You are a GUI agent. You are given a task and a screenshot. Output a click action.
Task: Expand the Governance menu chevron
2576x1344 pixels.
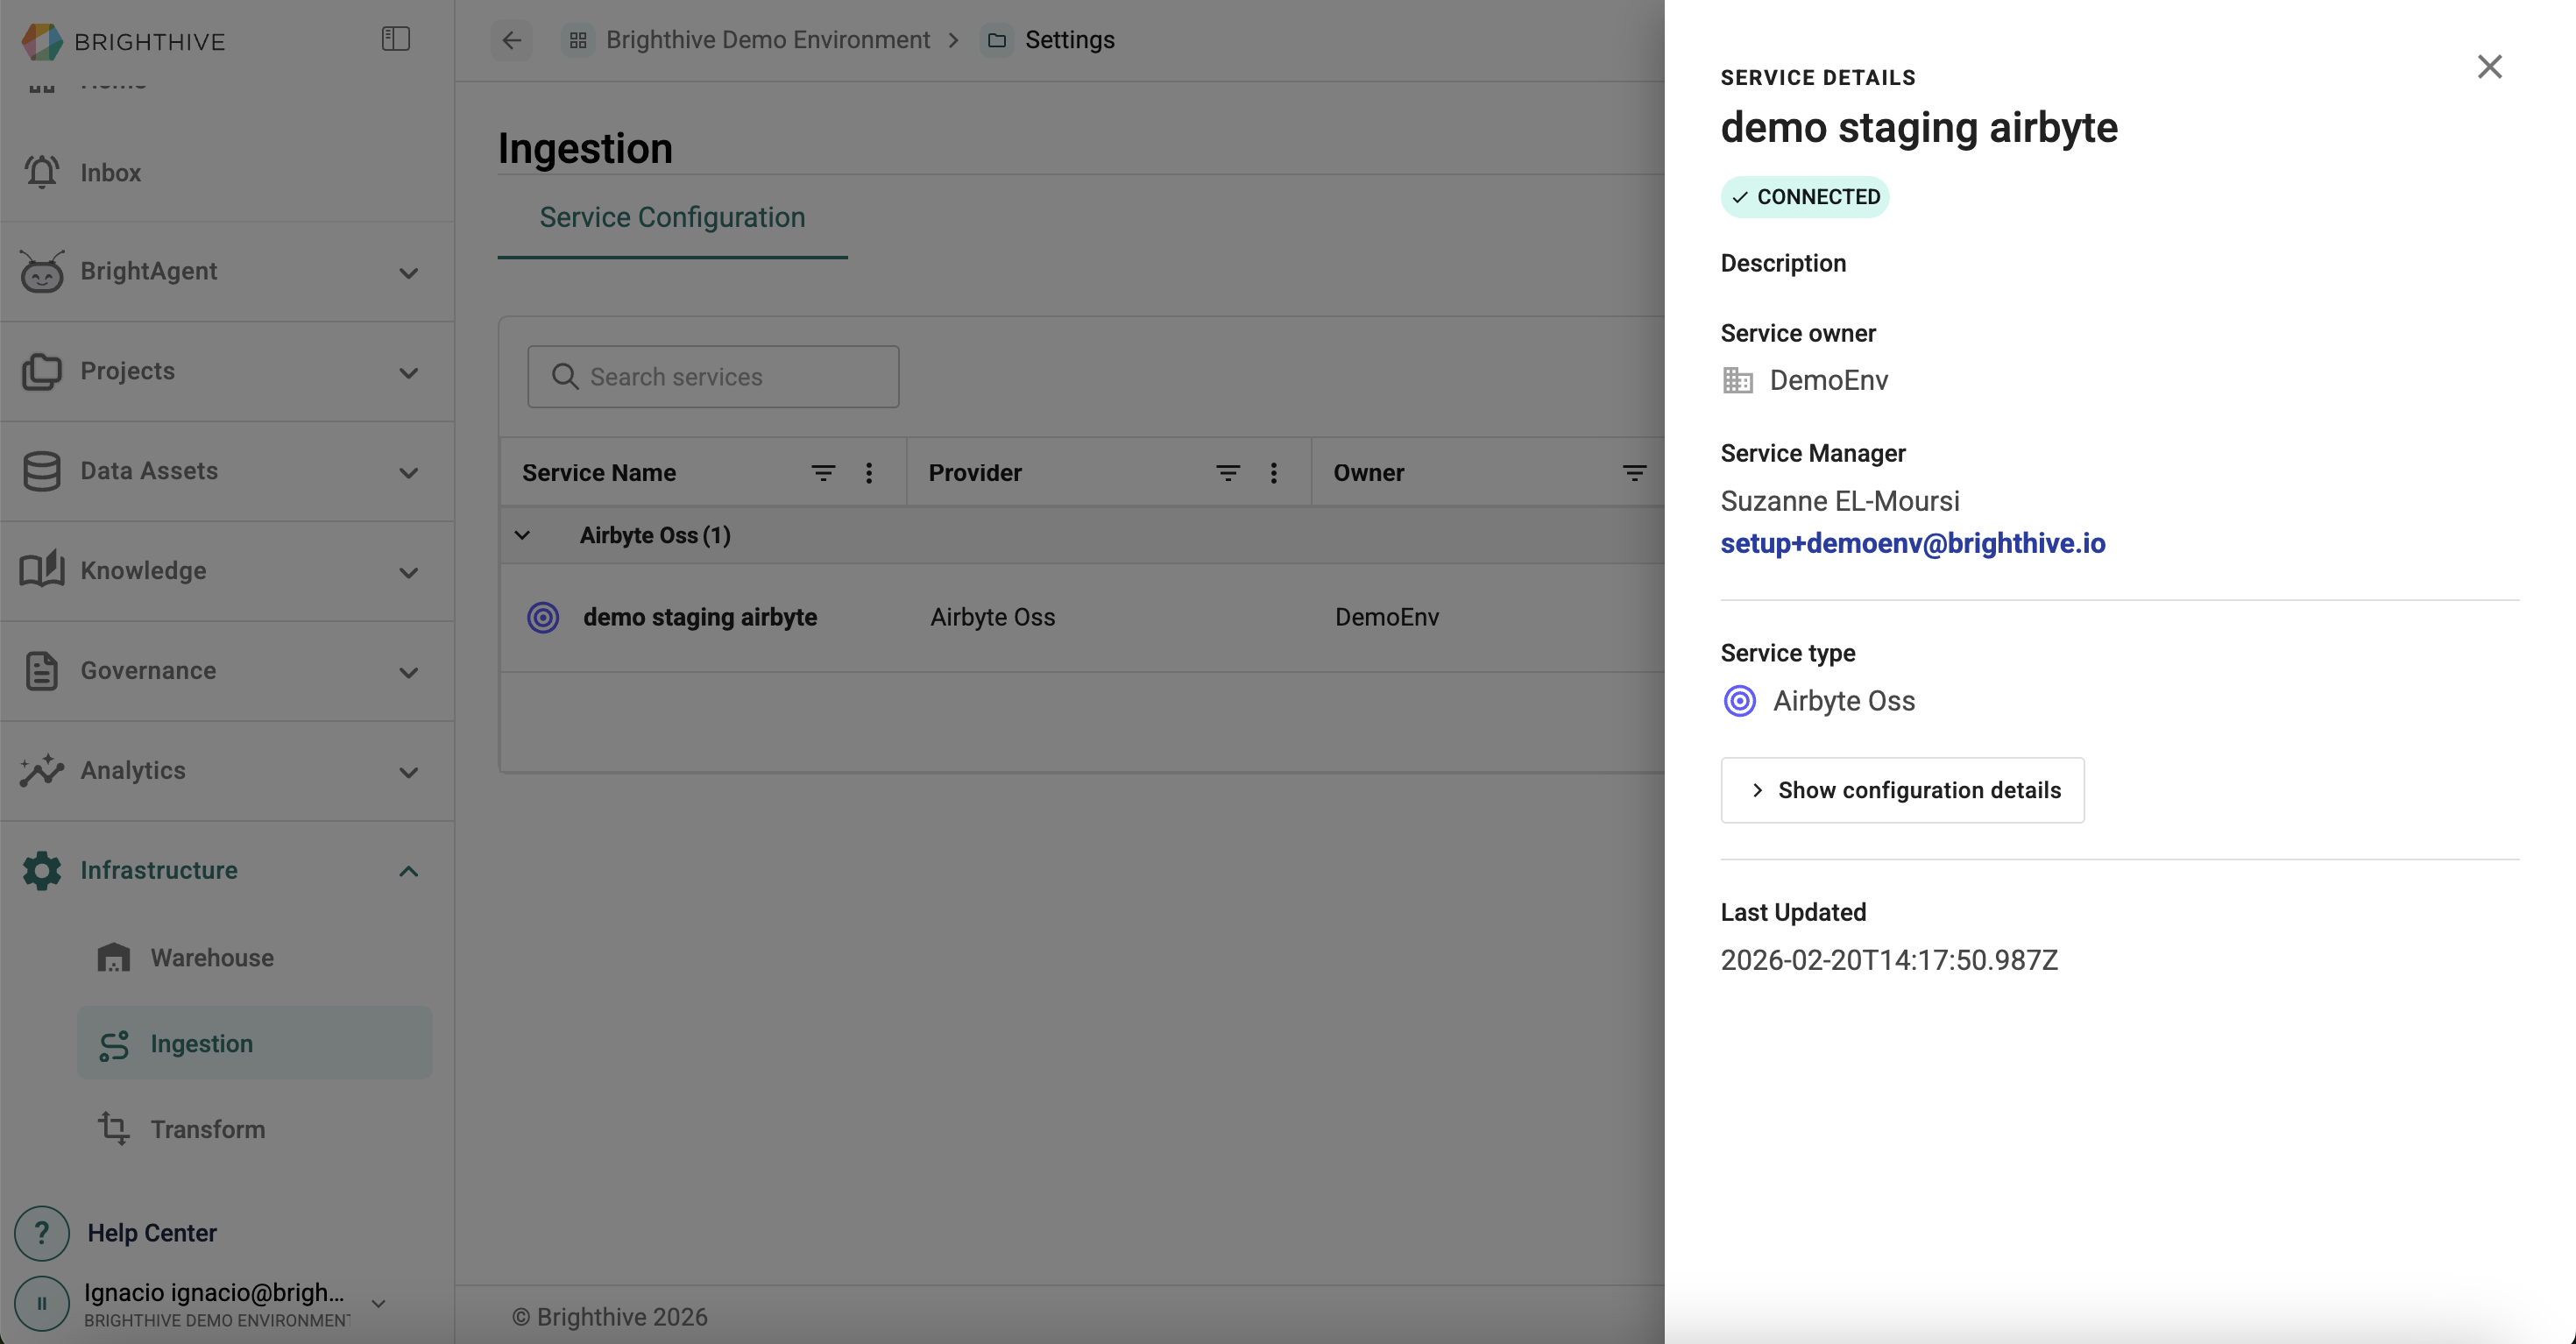point(408,673)
